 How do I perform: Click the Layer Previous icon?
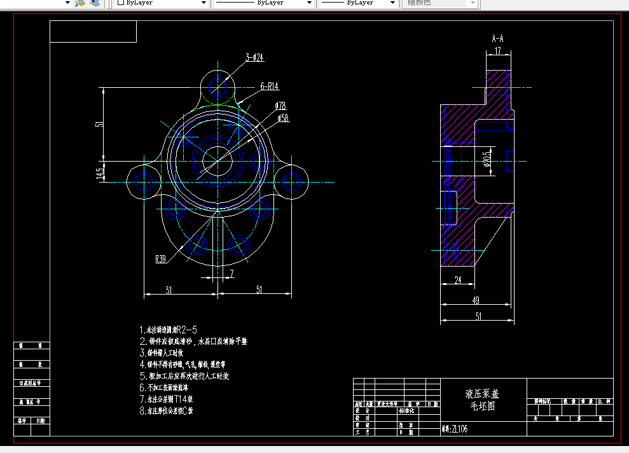(95, 3)
